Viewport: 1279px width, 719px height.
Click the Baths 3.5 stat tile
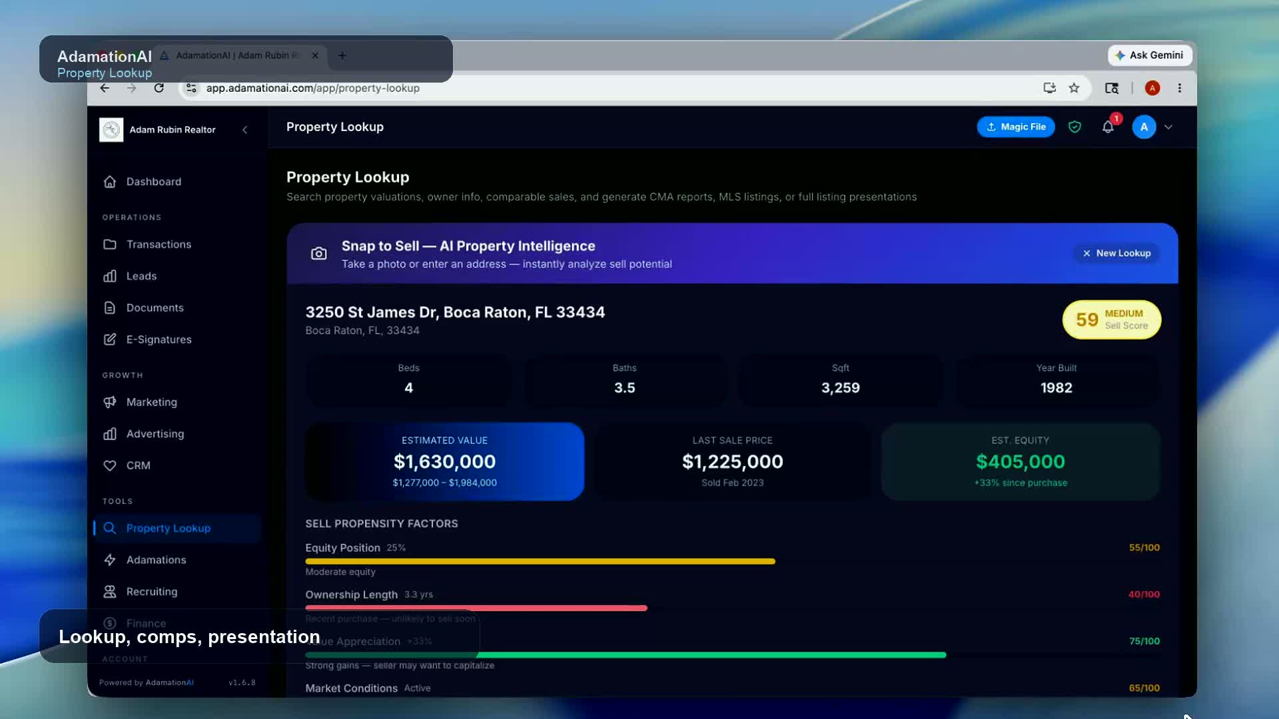[x=624, y=379]
